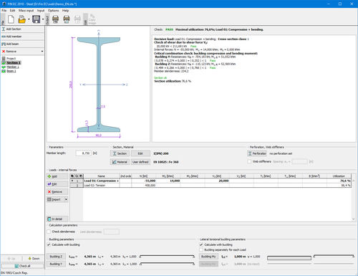Click the member icon beside Add member

click(4, 37)
